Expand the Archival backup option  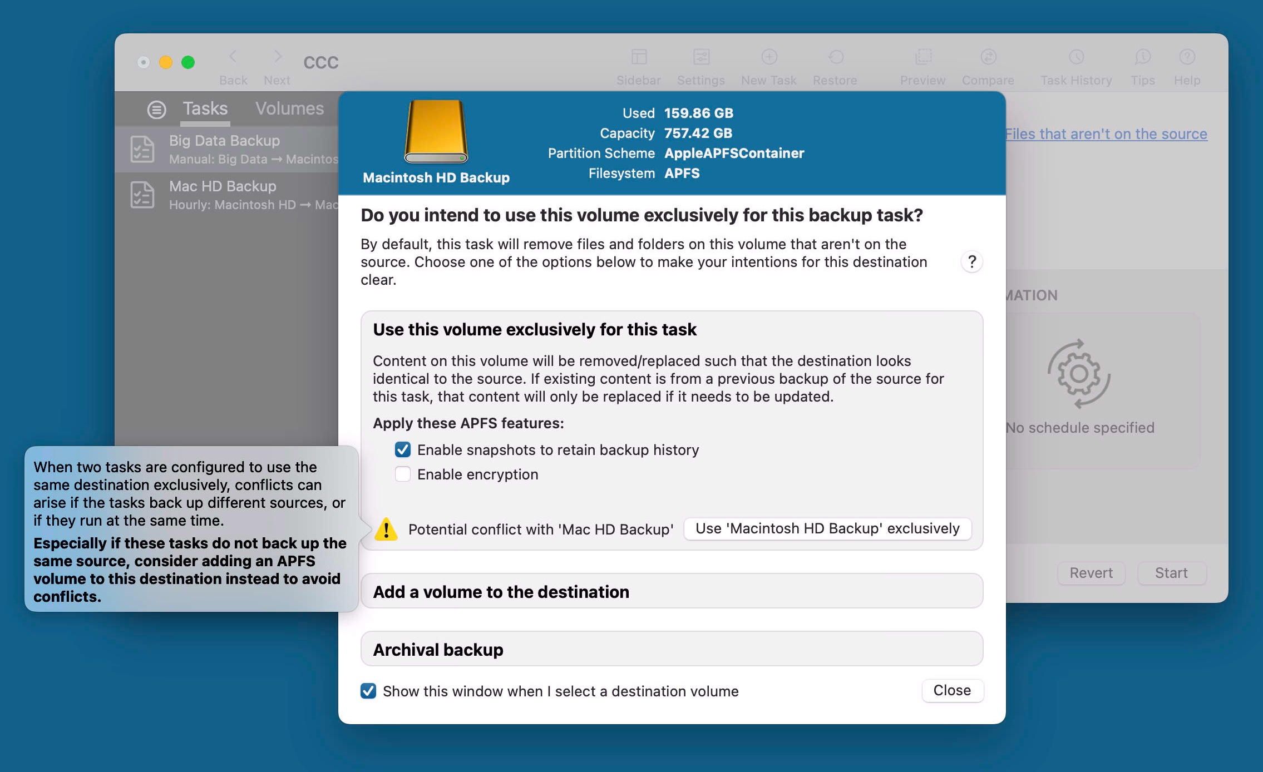[x=672, y=649]
